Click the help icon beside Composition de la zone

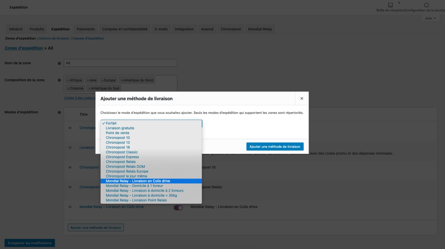tap(59, 80)
